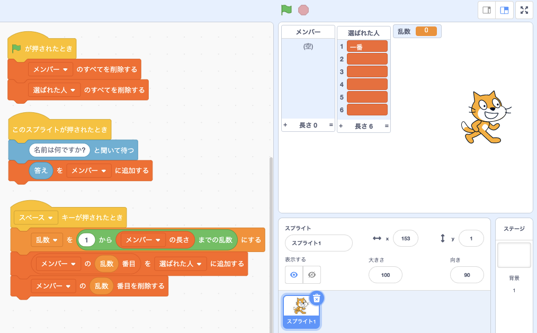
Task: Click the 長さ 0 length label
Action: [x=308, y=125]
